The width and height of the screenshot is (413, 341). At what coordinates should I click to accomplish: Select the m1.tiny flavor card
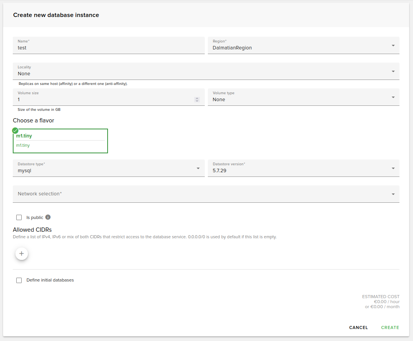[x=60, y=141]
